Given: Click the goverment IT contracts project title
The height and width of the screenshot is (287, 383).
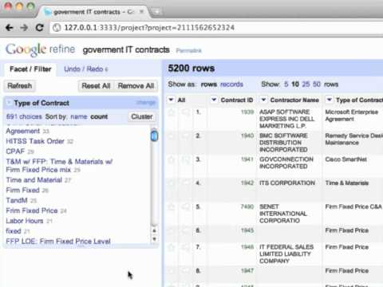Looking at the screenshot, I should [126, 50].
